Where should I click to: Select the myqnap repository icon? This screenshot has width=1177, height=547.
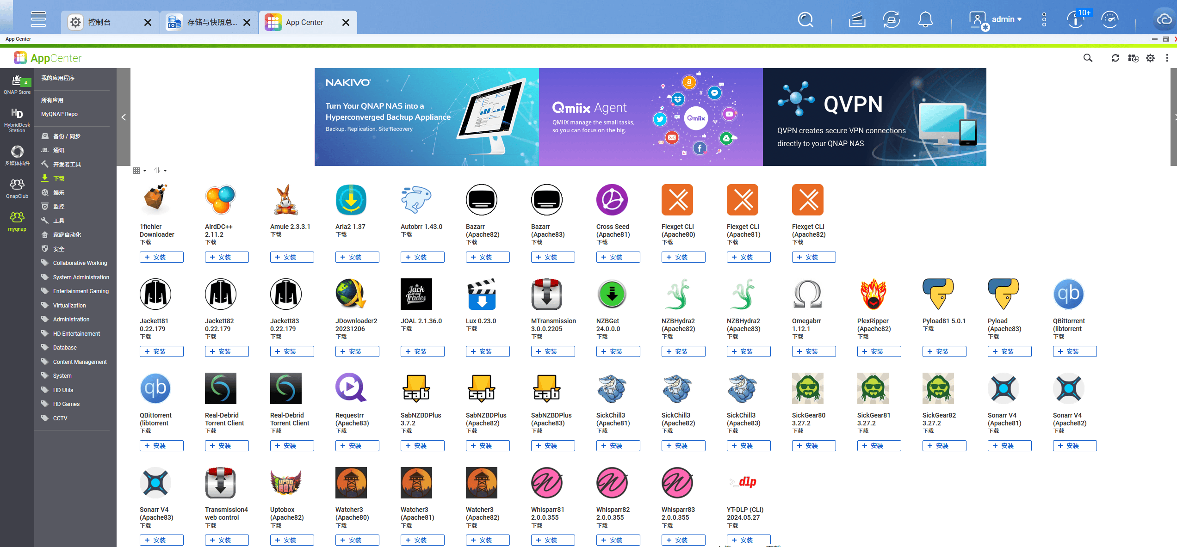17,221
